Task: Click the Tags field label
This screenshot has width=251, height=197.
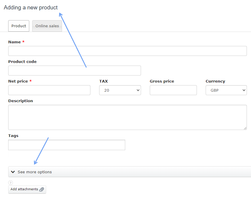Action: 13,136
